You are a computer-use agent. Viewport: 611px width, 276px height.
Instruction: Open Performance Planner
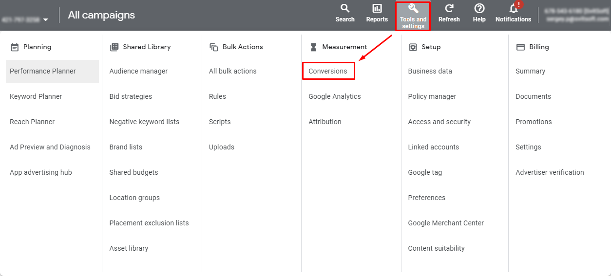tap(52, 71)
